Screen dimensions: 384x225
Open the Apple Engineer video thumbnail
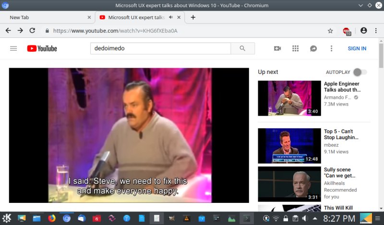[x=289, y=98]
